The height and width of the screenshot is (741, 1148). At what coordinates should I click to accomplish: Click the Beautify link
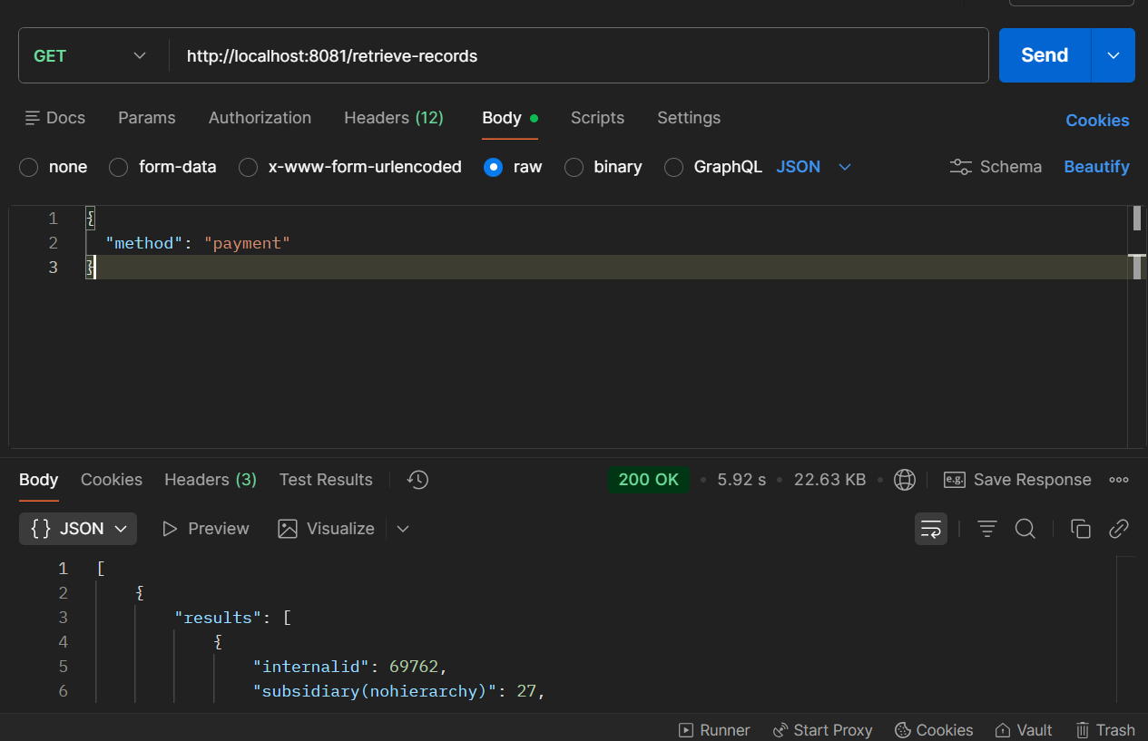pos(1096,167)
